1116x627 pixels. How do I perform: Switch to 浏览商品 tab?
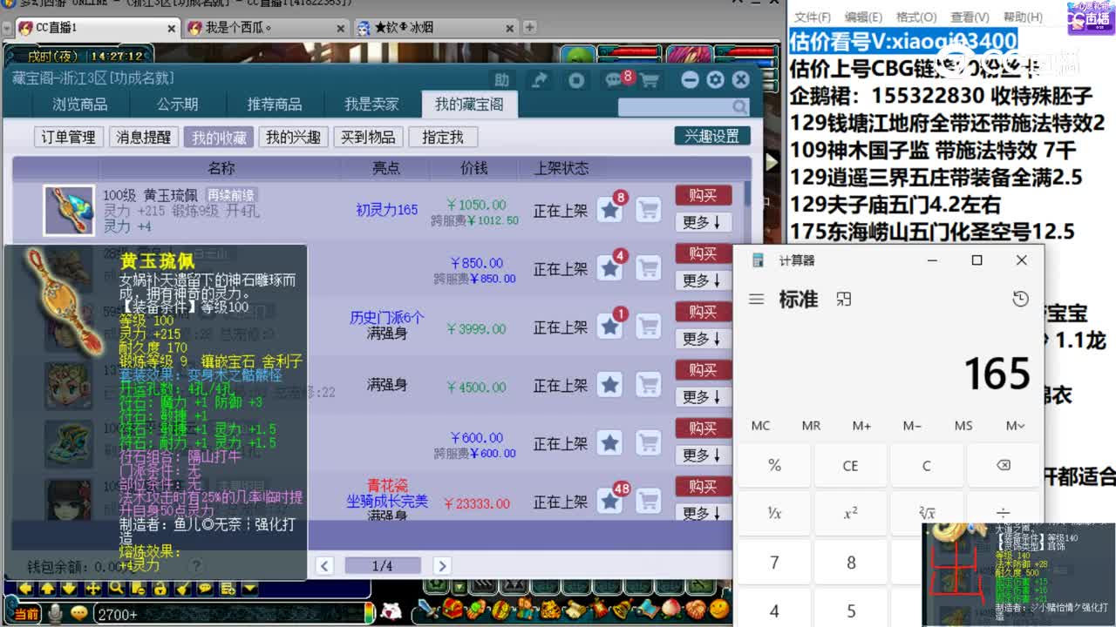tap(79, 104)
